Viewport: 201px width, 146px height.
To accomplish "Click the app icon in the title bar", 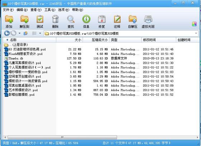I will tap(5, 4).
